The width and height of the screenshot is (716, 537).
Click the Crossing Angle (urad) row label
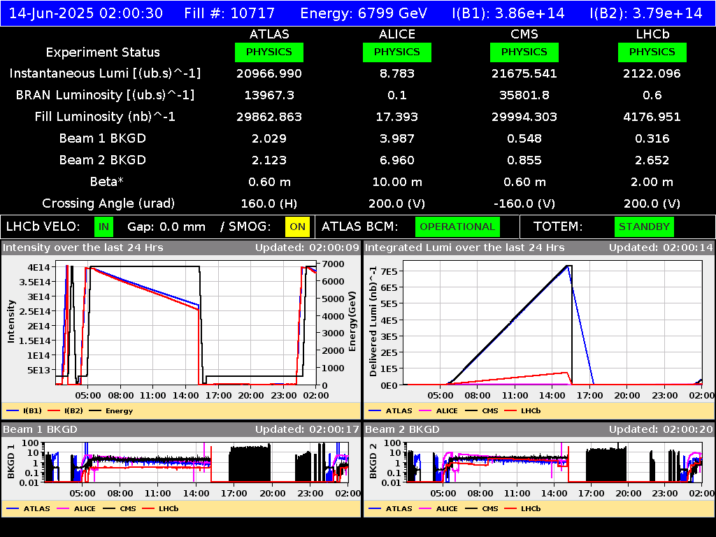(x=108, y=203)
